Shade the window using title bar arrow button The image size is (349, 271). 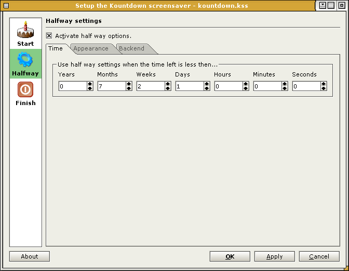pyautogui.click(x=323, y=5)
